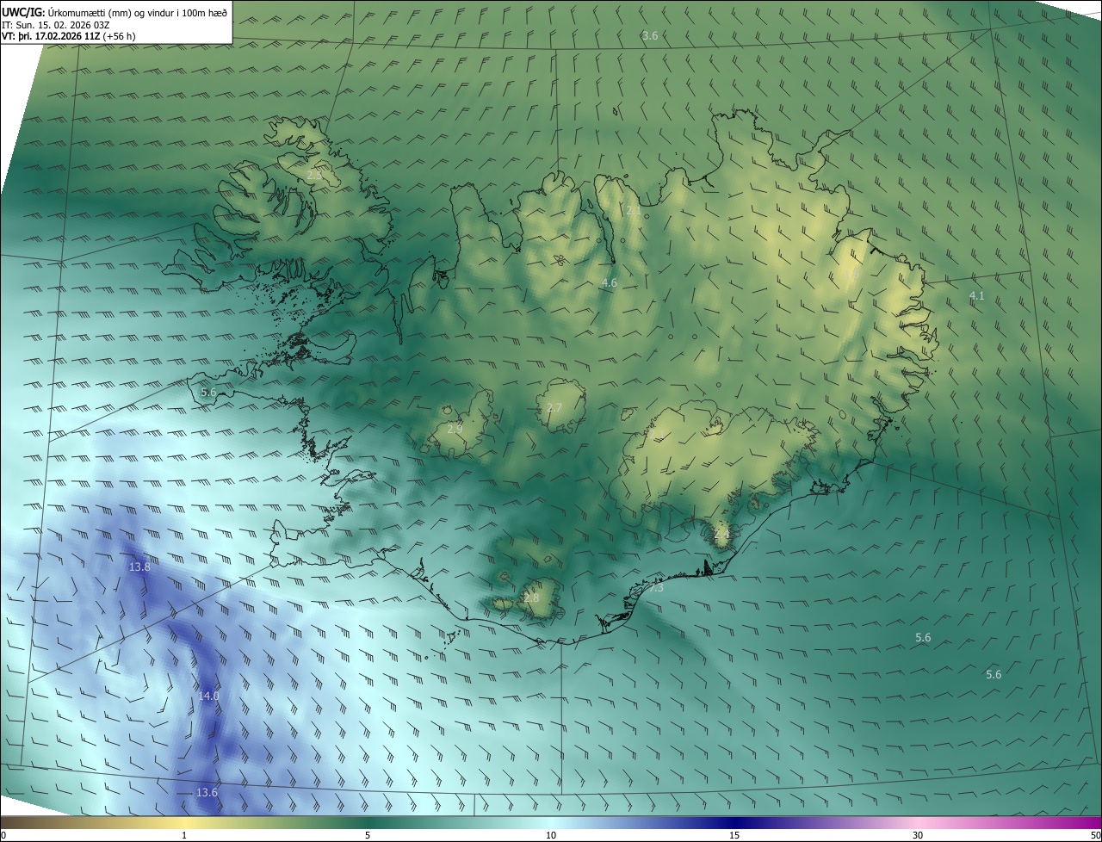Select the 15 tick on the colour scale
1102x842 pixels.
point(734,835)
